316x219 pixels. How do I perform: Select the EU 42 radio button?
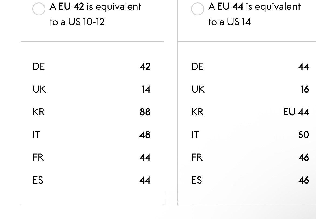39,9
